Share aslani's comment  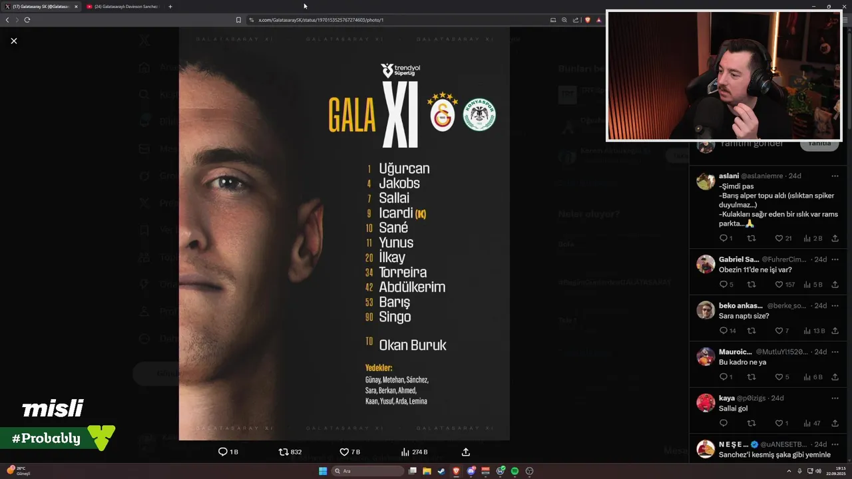pyautogui.click(x=835, y=238)
